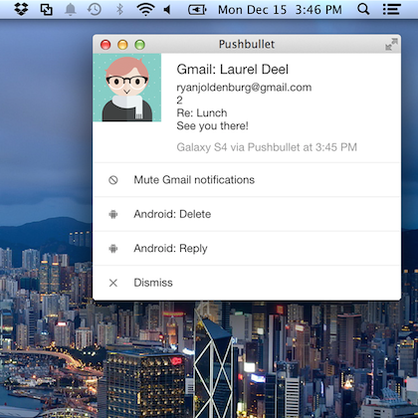Click the sender avatar thumbnail
418x418 pixels.
coord(127,88)
